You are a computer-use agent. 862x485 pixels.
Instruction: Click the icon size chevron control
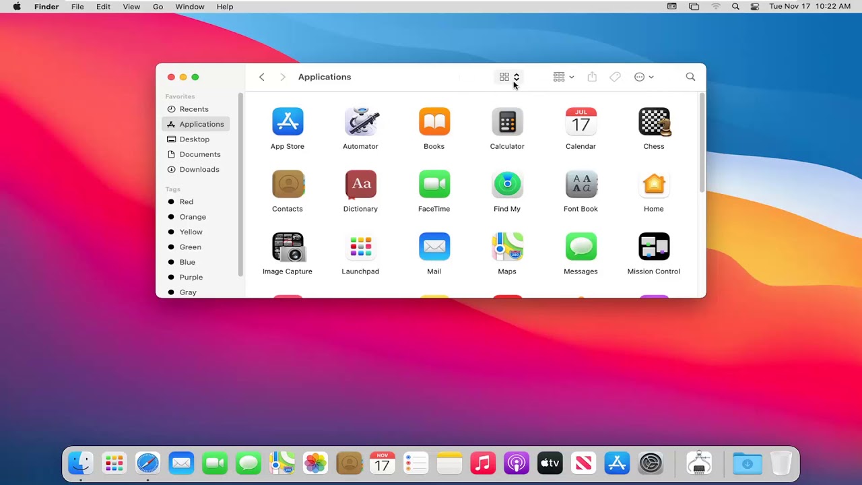[x=517, y=77]
